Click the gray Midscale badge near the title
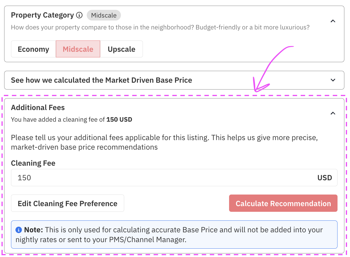The width and height of the screenshot is (350, 257). [104, 15]
